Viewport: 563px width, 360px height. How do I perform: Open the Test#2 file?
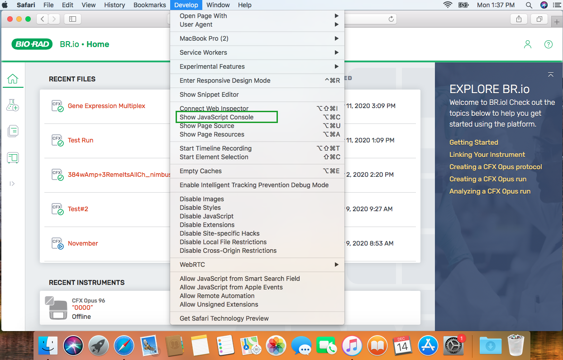pos(78,209)
